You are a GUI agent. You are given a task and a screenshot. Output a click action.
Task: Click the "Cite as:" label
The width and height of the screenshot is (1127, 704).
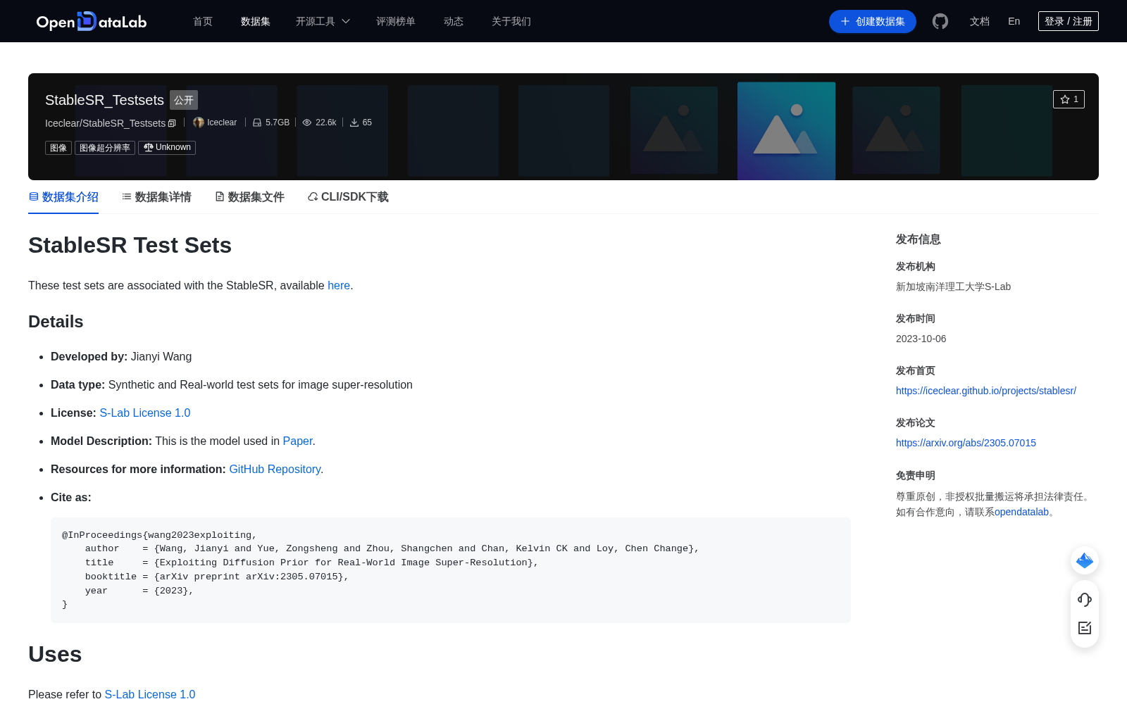pos(71,498)
